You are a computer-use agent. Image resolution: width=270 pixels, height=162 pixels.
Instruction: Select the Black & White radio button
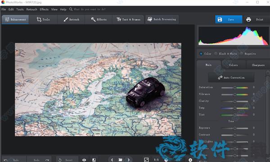point(216,54)
